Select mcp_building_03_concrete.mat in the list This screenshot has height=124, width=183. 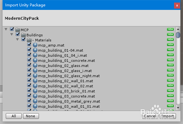(x=66, y=96)
